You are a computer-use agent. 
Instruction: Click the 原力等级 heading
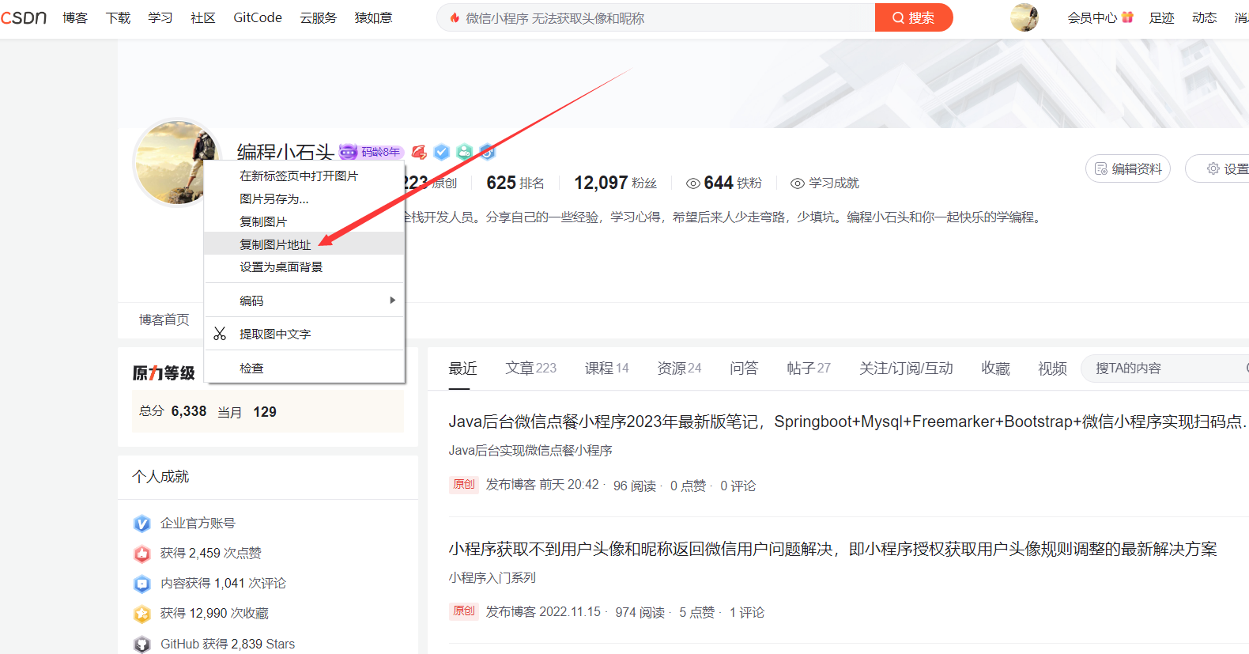point(164,372)
